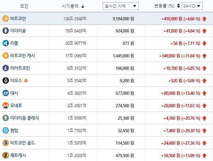The image size is (213, 161).
Task: Click the orange N badge beside 이오스
Action: coord(26,80)
